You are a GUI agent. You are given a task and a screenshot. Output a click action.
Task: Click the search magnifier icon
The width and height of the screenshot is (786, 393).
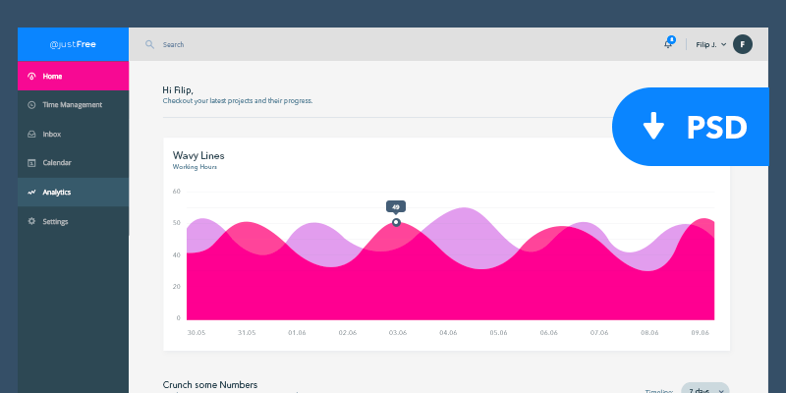149,44
